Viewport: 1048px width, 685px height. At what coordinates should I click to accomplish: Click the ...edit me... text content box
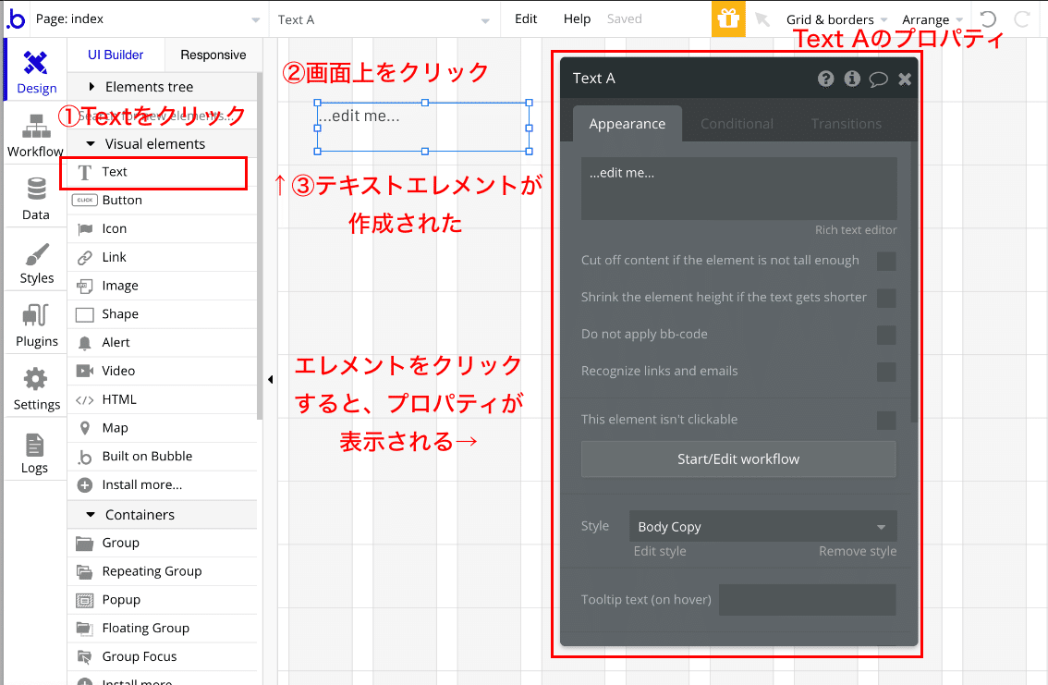pyautogui.click(x=739, y=189)
